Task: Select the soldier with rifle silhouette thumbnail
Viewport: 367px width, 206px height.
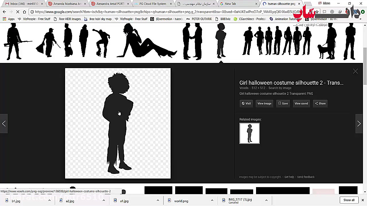Action: coord(17,42)
